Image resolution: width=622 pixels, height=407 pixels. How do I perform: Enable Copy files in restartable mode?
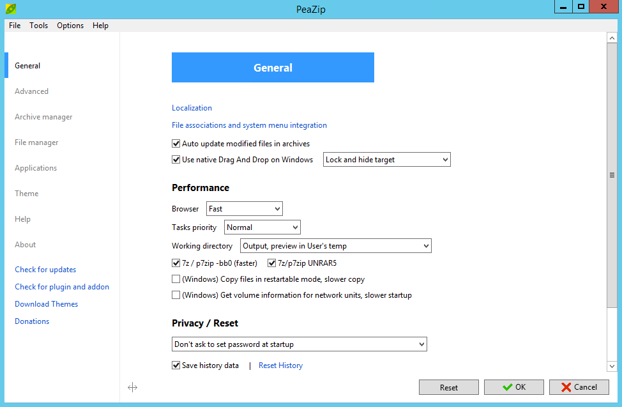[176, 279]
